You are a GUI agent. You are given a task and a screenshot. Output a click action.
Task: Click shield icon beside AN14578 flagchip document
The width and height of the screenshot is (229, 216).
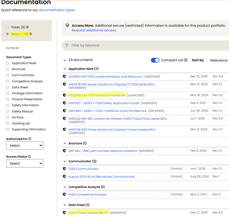pos(65,84)
